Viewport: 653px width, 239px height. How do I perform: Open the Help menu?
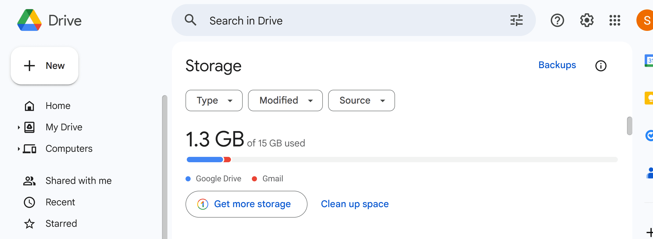[x=558, y=20]
